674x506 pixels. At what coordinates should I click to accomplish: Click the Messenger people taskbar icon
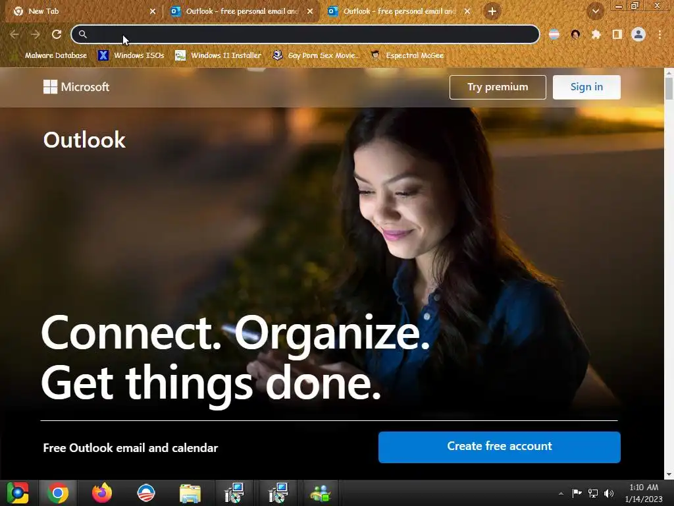pyautogui.click(x=321, y=493)
